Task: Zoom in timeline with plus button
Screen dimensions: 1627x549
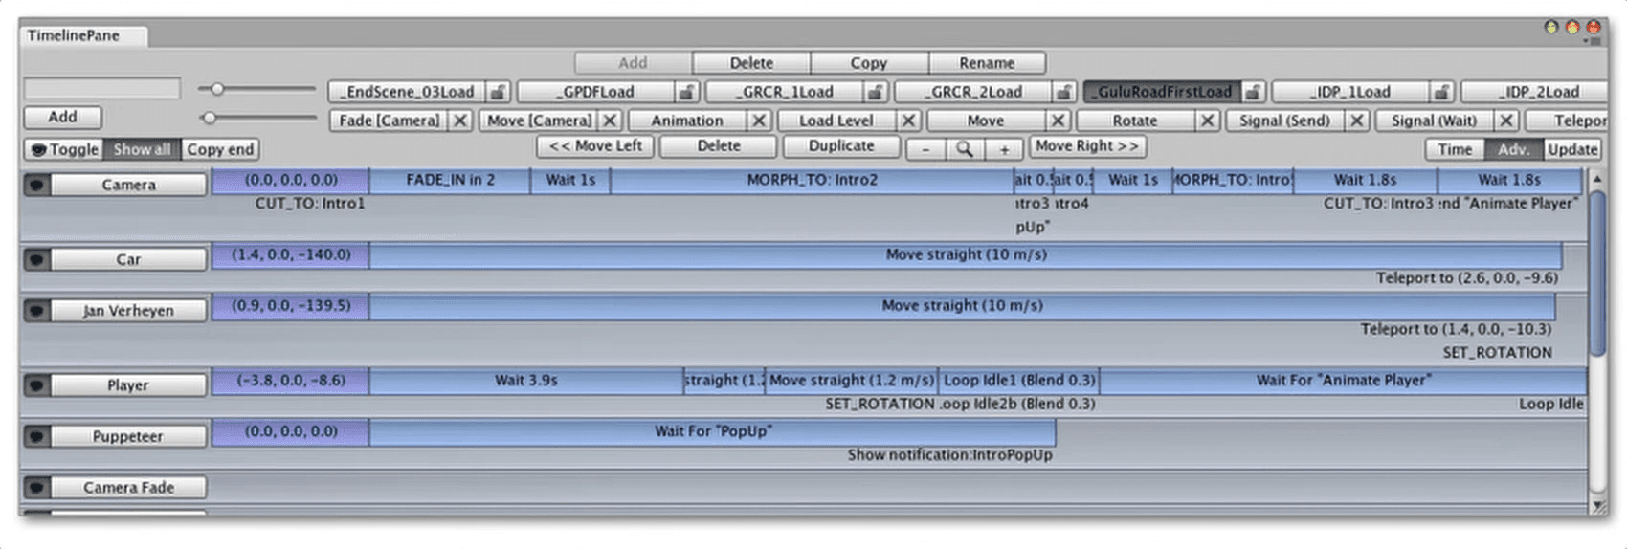Action: 1004,149
